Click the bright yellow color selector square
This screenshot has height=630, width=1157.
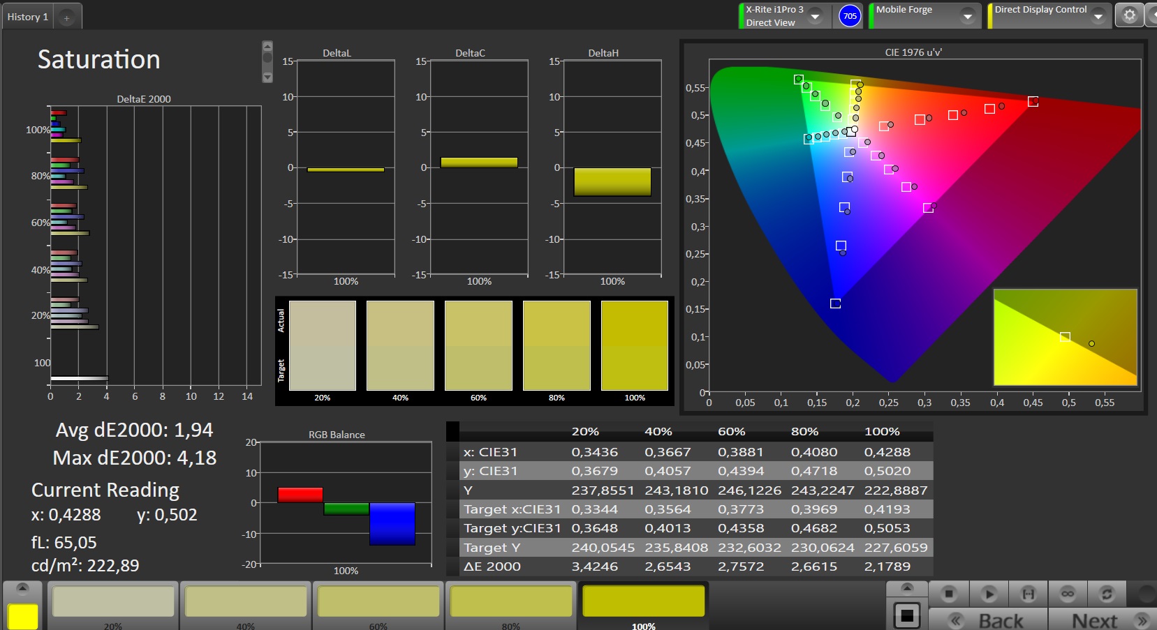coord(22,617)
